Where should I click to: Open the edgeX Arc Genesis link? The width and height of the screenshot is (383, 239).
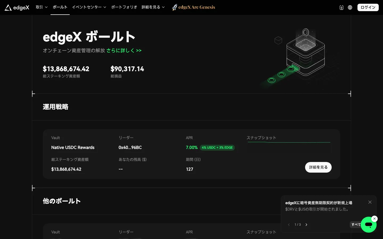pyautogui.click(x=197, y=7)
